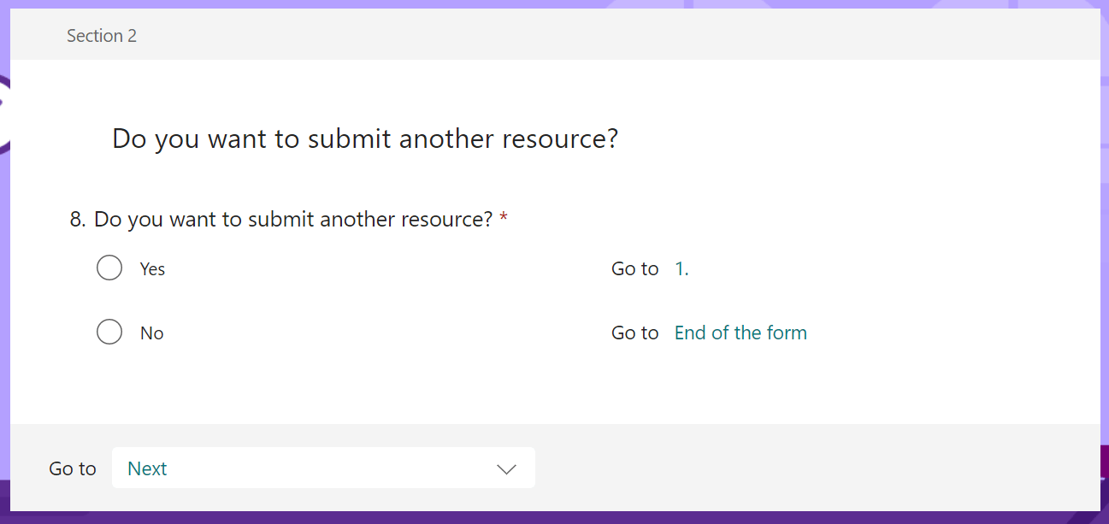
Task: Select the section title heading text
Action: click(365, 138)
